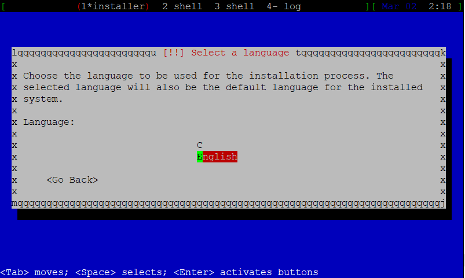Click the [!!] priority marker in title
Viewport: 465px width, 278px height.
point(174,53)
